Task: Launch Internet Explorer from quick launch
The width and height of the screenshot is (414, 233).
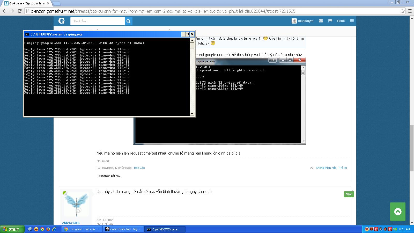Action: [54, 229]
